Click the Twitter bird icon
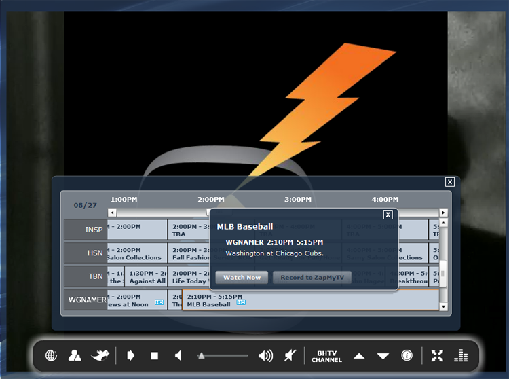509x379 pixels. (x=100, y=356)
